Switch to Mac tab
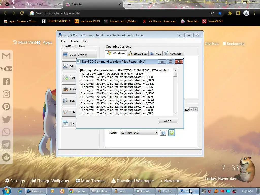 tap(156, 53)
